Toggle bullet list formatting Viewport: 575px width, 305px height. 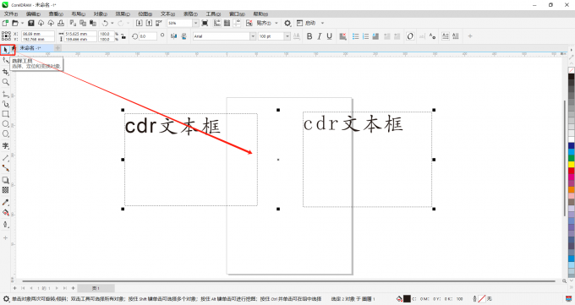coord(355,36)
